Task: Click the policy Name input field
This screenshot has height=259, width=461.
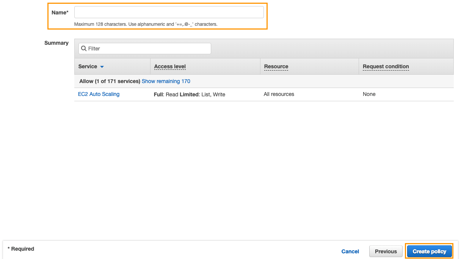Action: pos(169,12)
